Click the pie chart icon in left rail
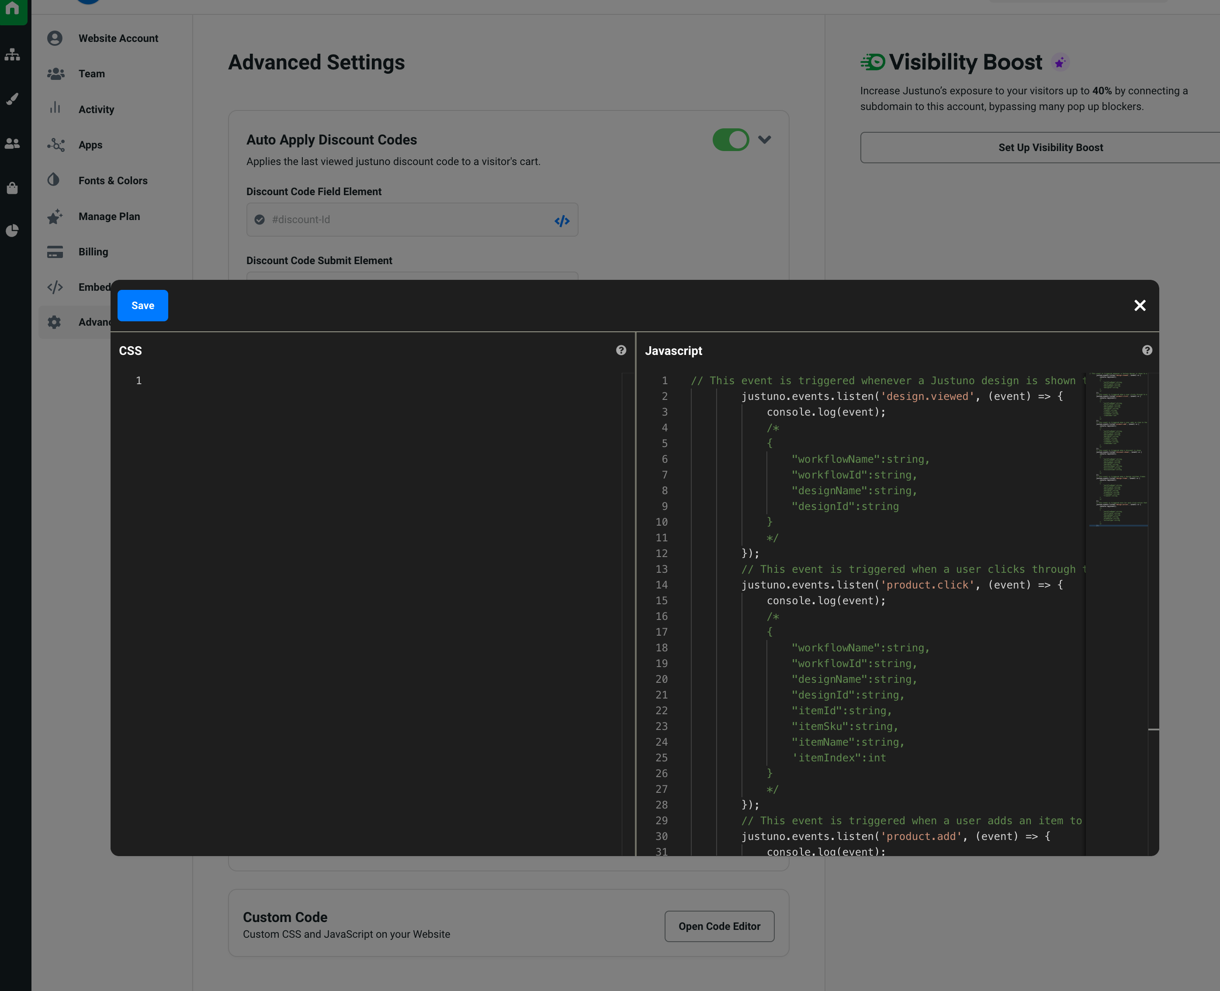 click(13, 231)
